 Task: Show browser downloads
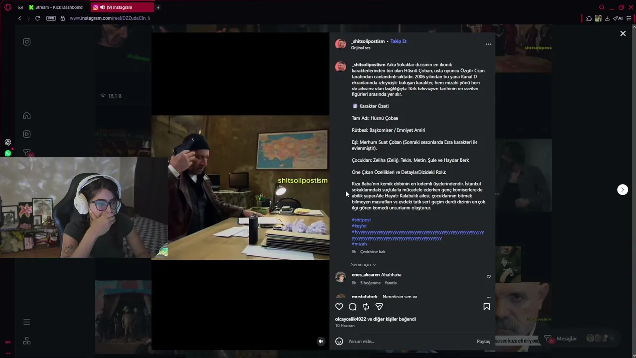pyautogui.click(x=607, y=18)
